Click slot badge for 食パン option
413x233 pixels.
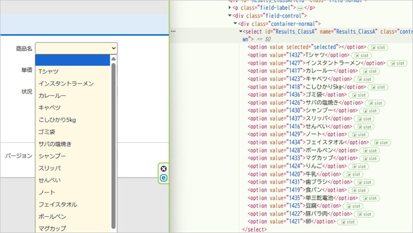click(359, 190)
